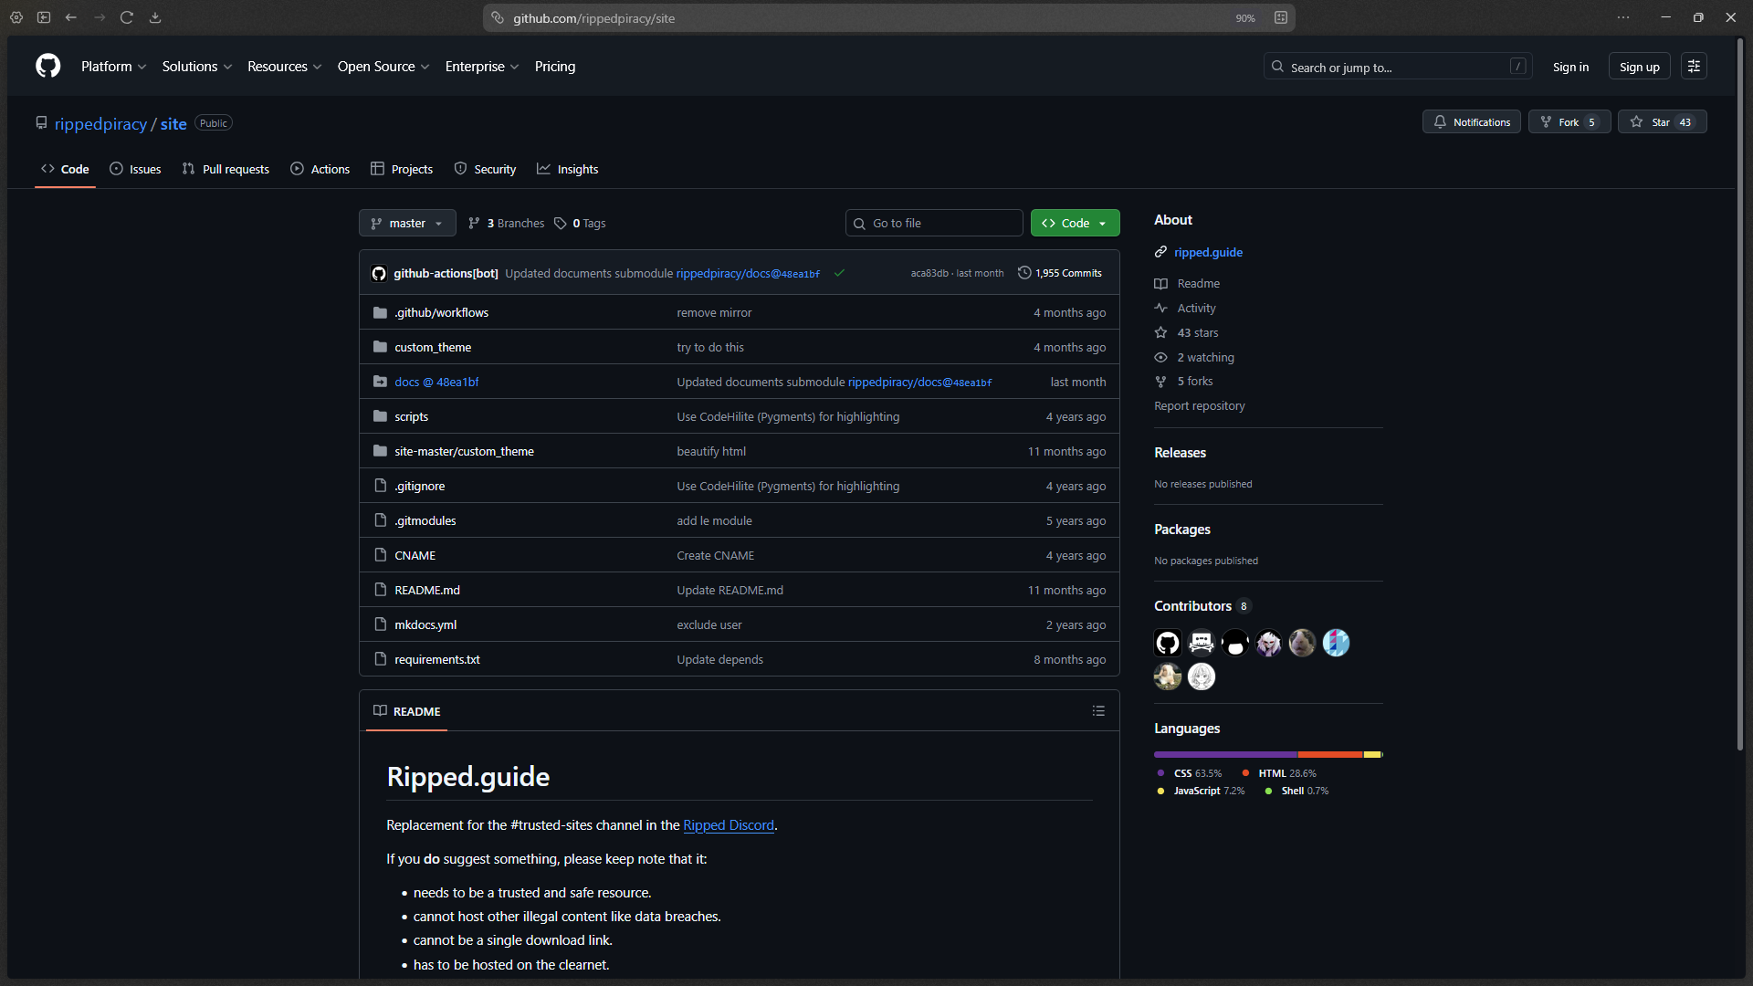This screenshot has width=1753, height=986.
Task: Click the HTML language color bar segment
Action: coord(1330,754)
